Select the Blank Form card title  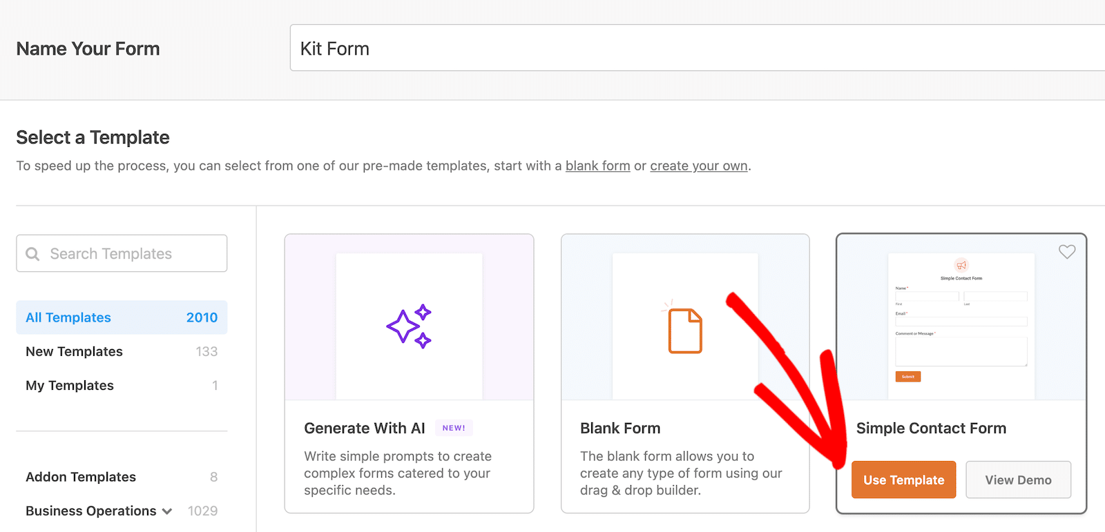620,428
